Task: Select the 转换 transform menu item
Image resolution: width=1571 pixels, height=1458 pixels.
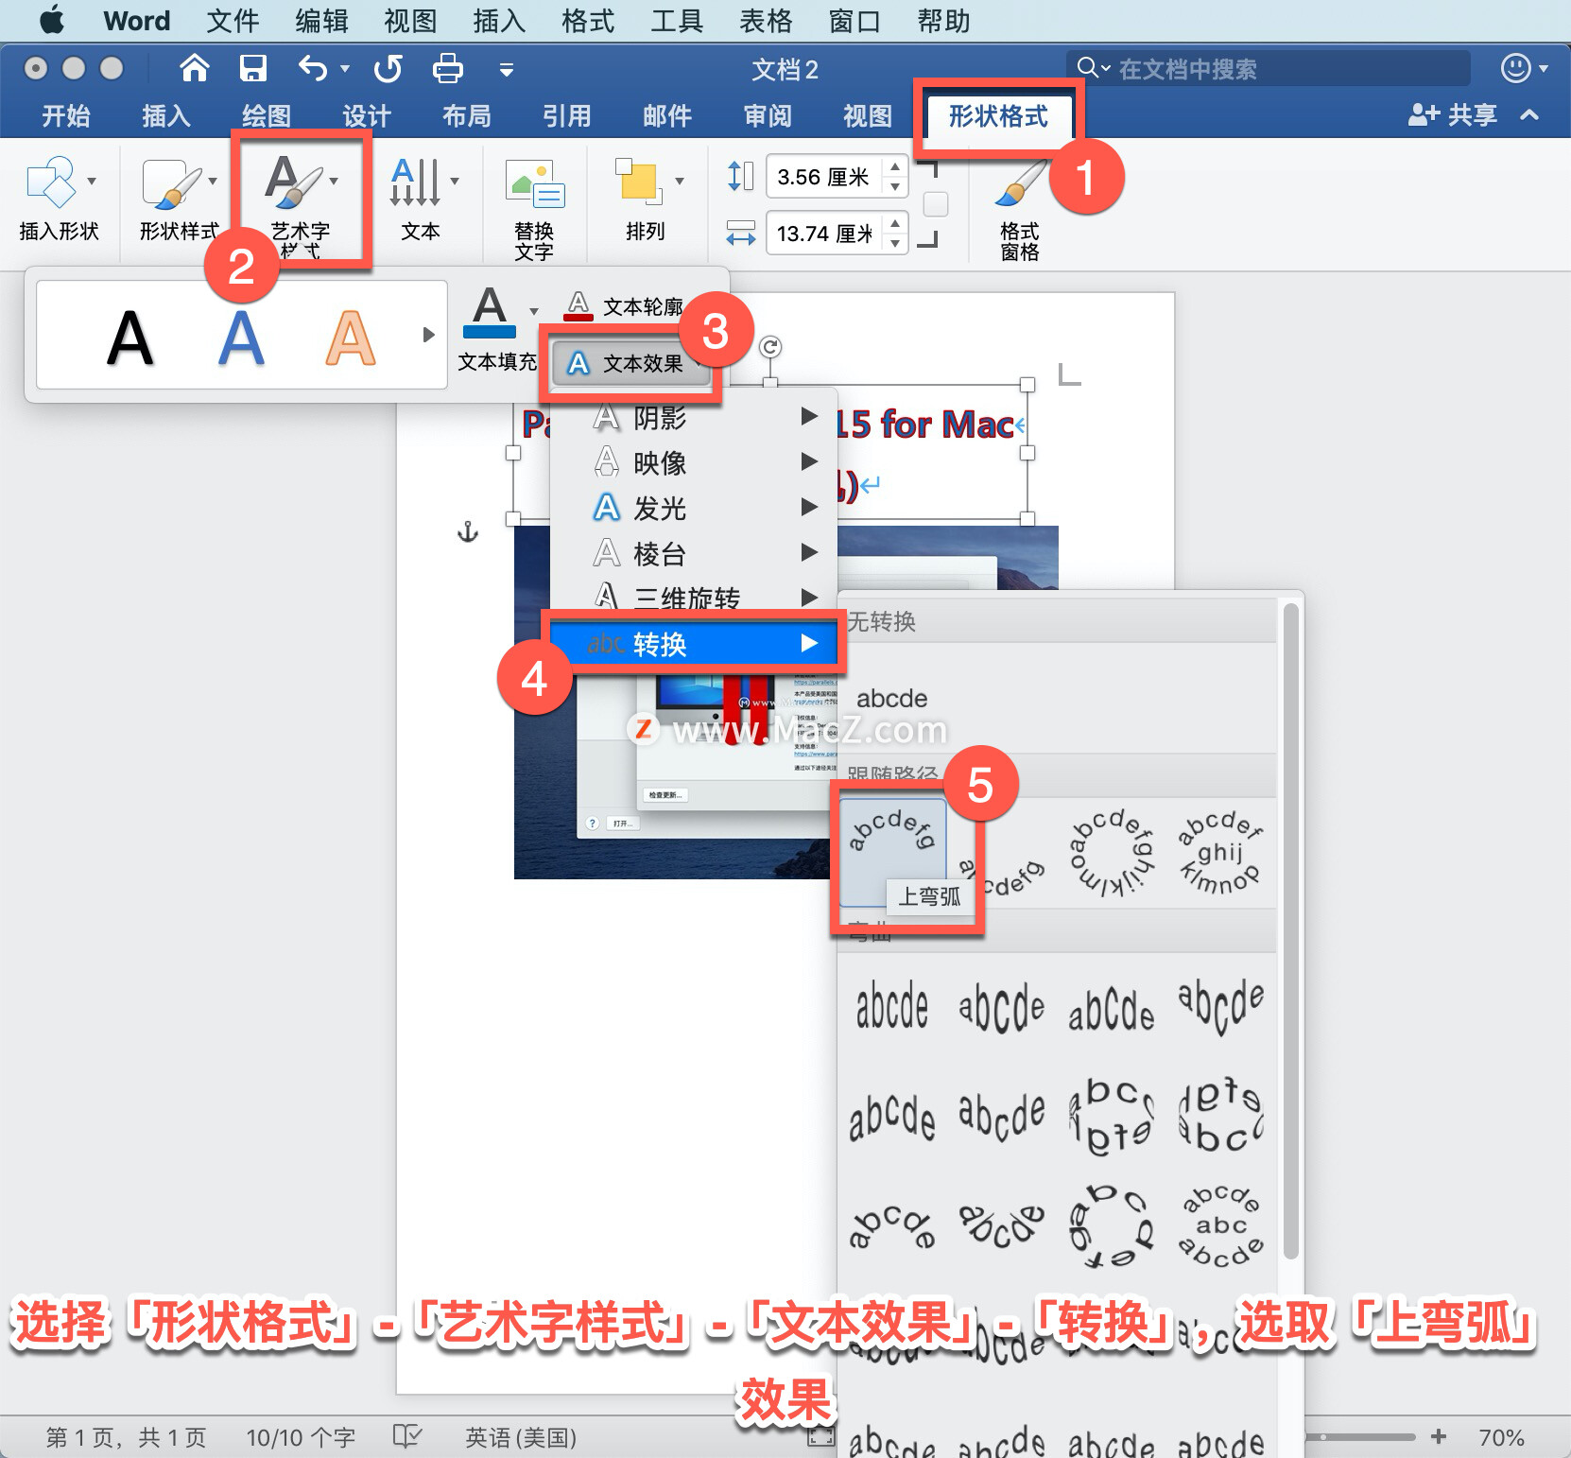Action: (695, 644)
